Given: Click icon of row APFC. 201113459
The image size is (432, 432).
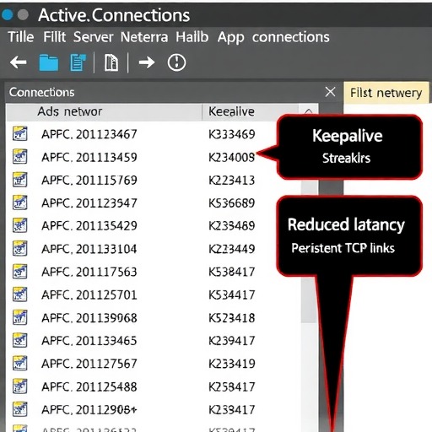Looking at the screenshot, I should point(20,157).
